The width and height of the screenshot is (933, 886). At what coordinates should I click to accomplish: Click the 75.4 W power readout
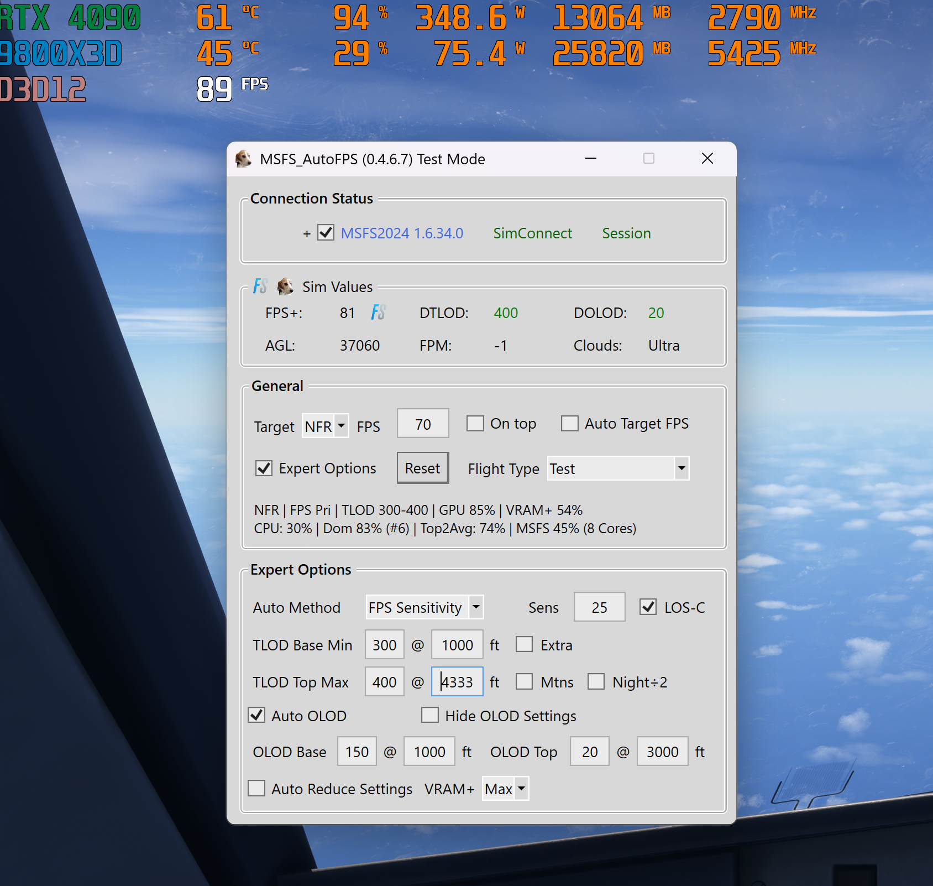click(480, 54)
